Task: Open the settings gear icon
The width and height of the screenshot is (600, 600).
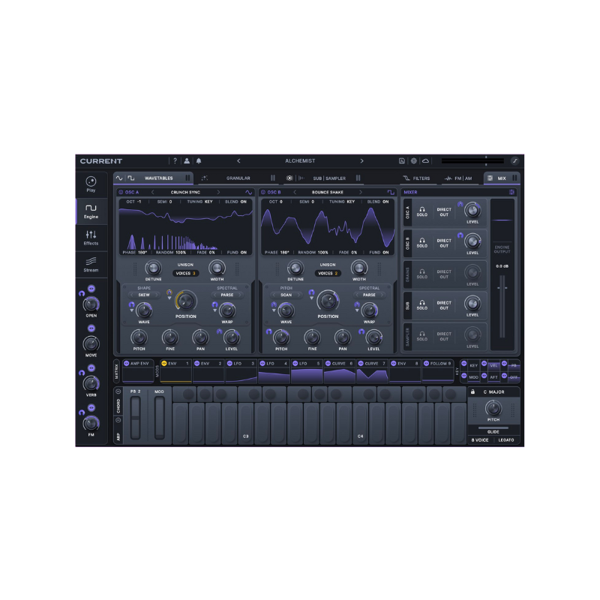Action: (x=414, y=160)
